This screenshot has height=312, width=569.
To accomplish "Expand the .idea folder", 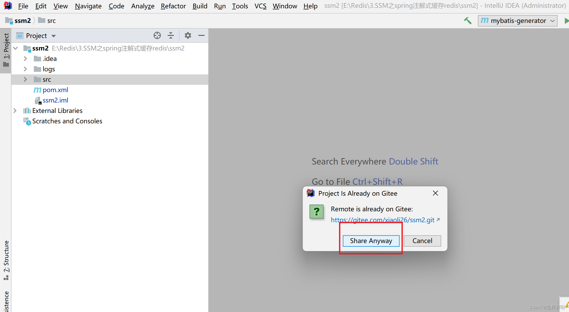I will click(x=25, y=59).
